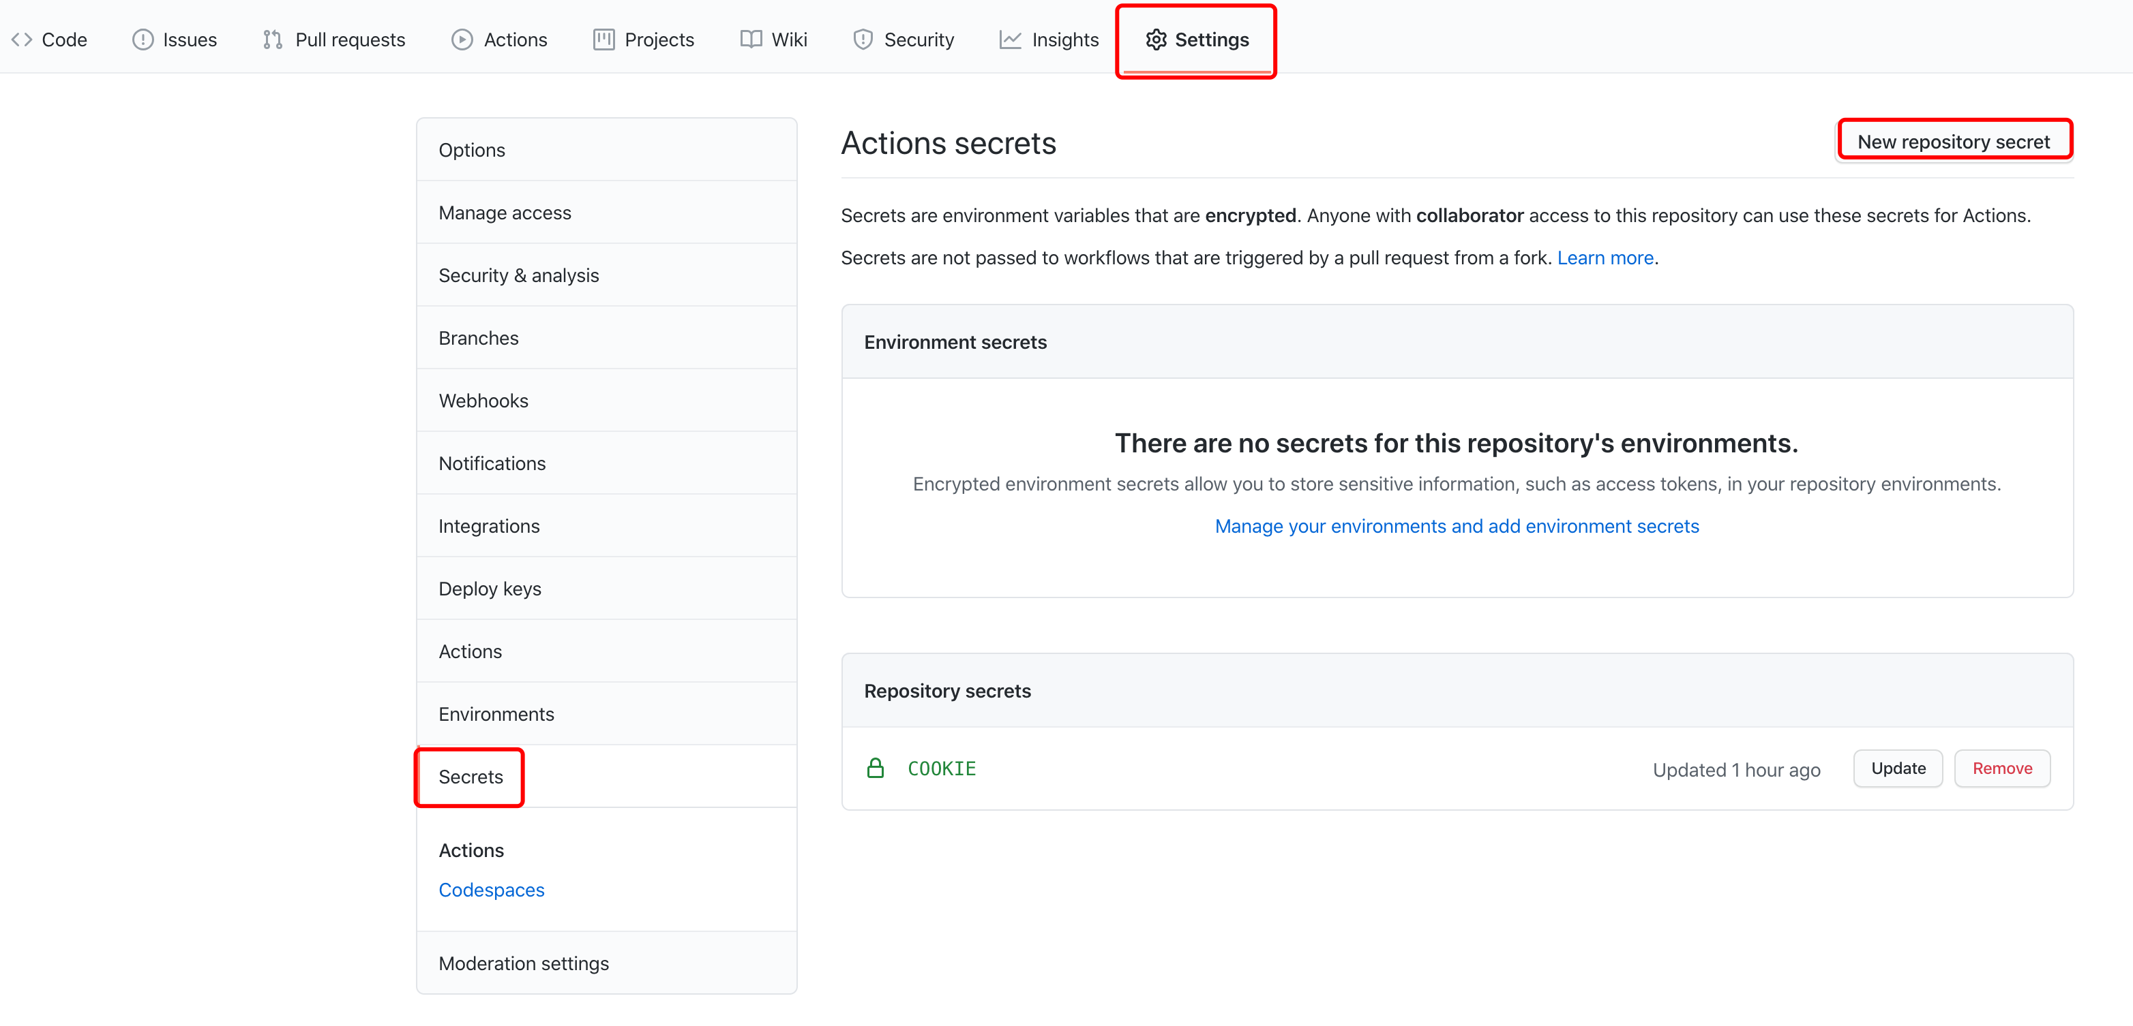Click the Wiki book icon
This screenshot has width=2133, height=1026.
751,40
